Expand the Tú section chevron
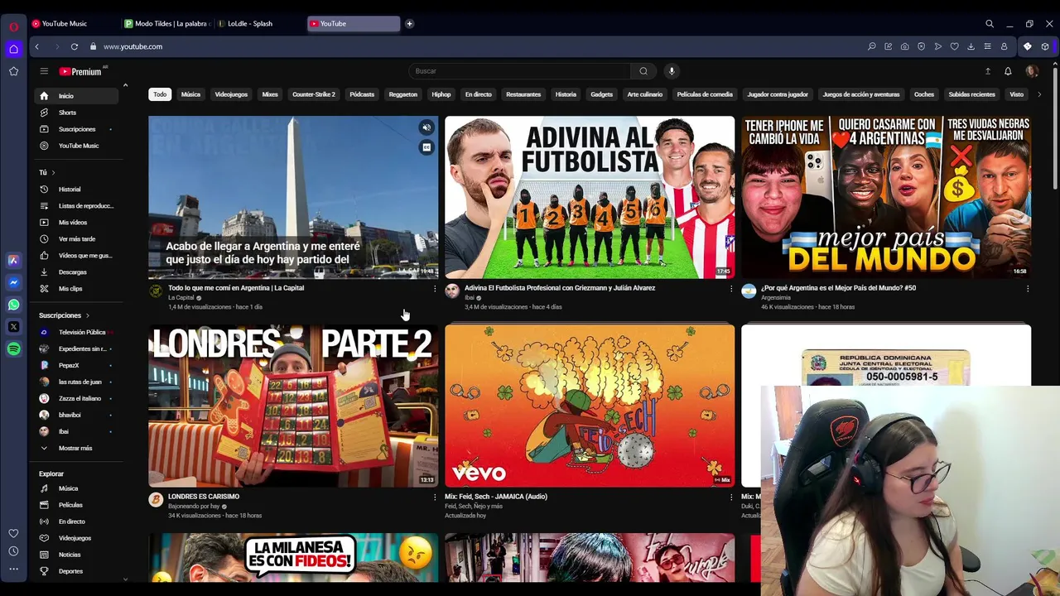This screenshot has width=1060, height=596. [53, 173]
